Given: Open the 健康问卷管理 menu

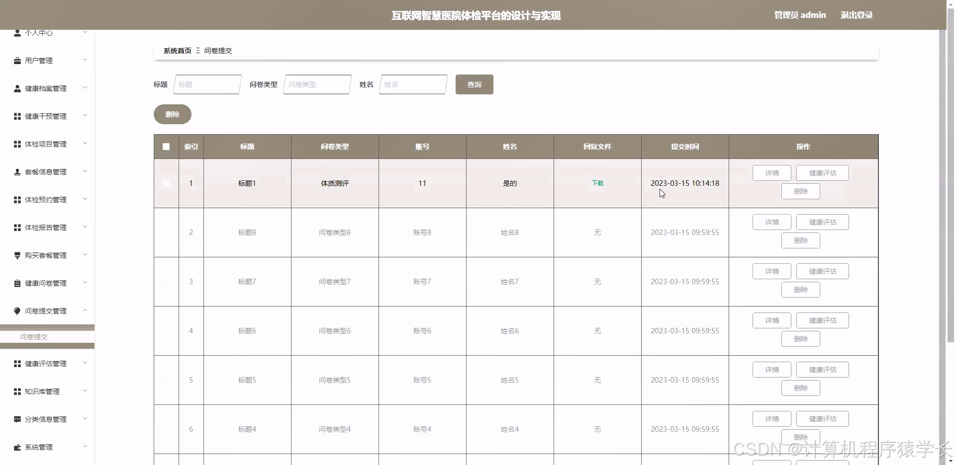Looking at the screenshot, I should pos(47,283).
